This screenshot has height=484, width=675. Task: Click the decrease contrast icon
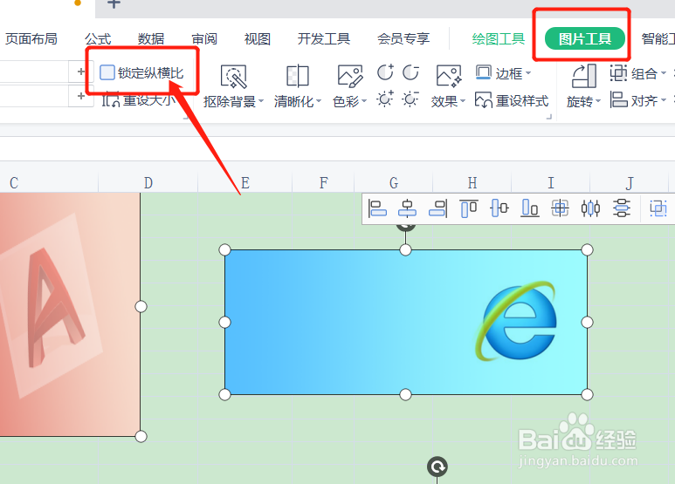[410, 72]
